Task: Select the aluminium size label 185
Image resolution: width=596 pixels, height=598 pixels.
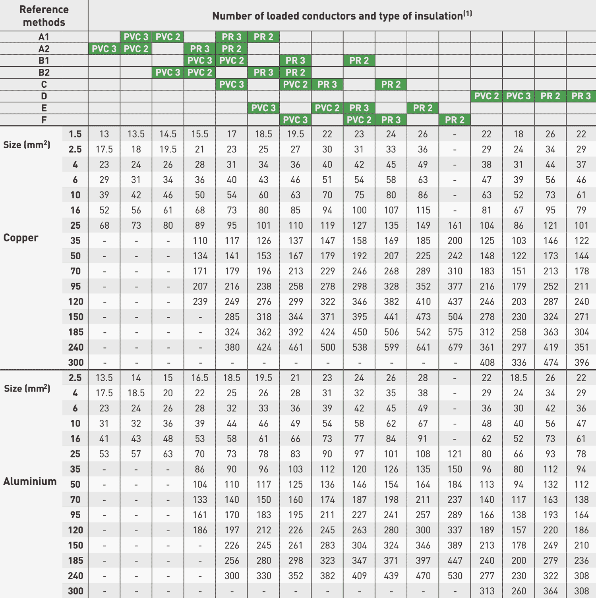Action: point(75,561)
